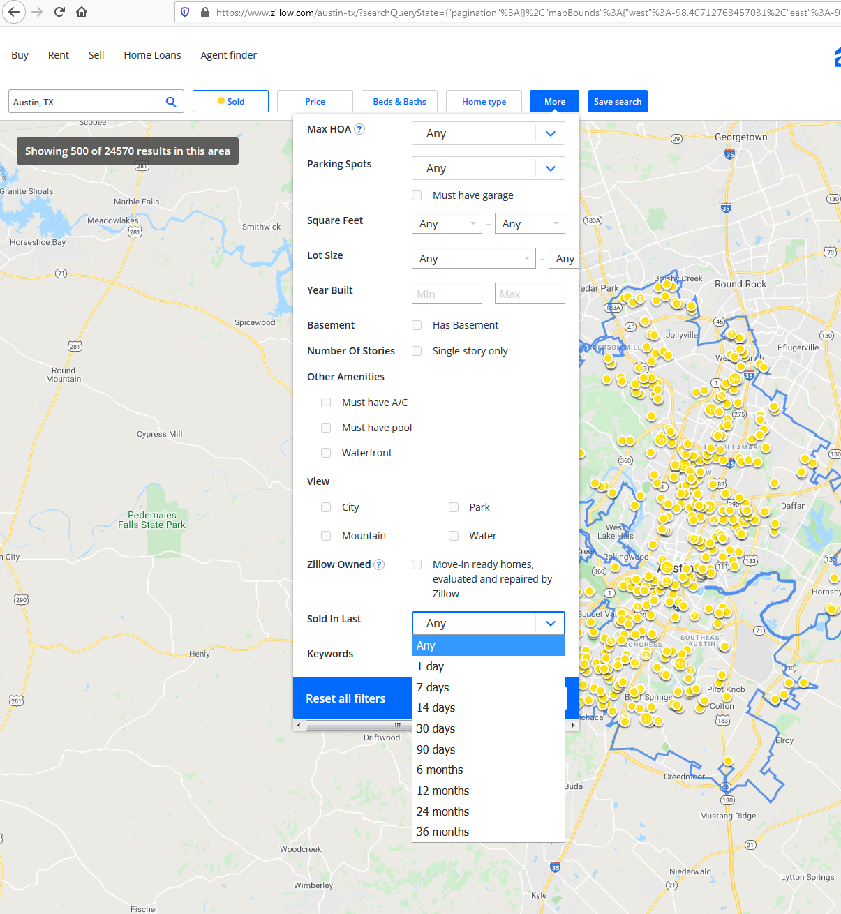Image resolution: width=841 pixels, height=914 pixels.
Task: Open the Sell navigation link
Action: 96,55
